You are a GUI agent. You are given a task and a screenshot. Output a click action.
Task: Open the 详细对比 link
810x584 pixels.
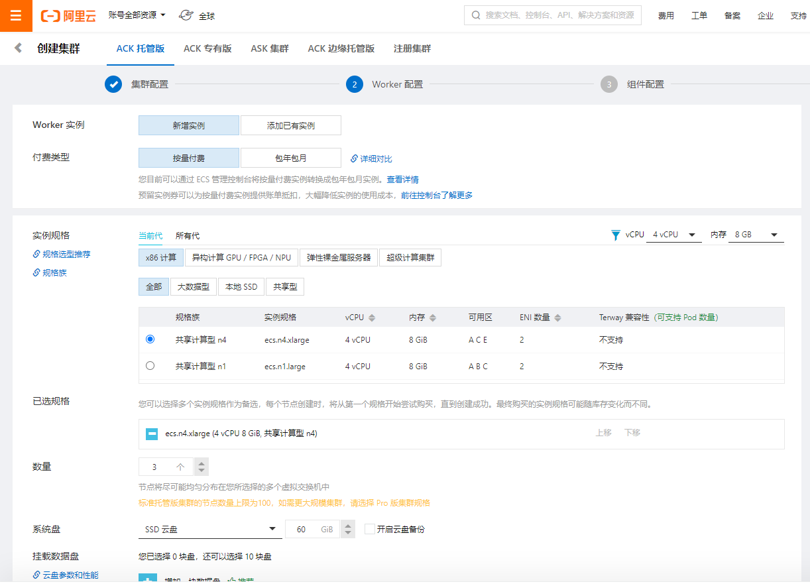pyautogui.click(x=376, y=158)
